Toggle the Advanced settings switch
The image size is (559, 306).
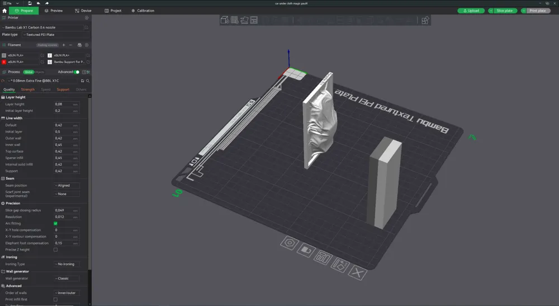[x=77, y=72]
